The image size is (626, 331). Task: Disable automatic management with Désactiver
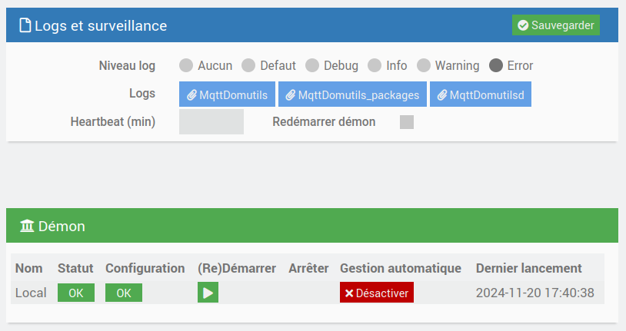point(377,293)
